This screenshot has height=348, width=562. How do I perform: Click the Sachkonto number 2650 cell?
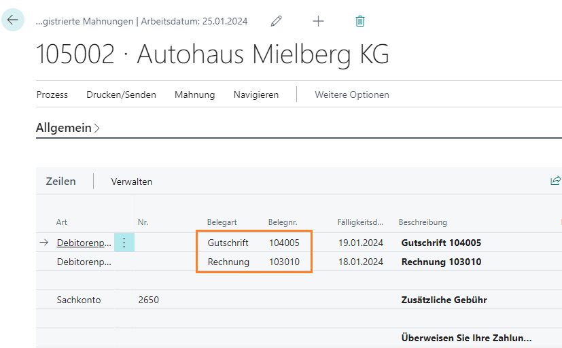coord(148,300)
